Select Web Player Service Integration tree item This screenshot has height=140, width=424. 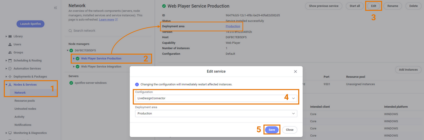pyautogui.click(x=101, y=67)
